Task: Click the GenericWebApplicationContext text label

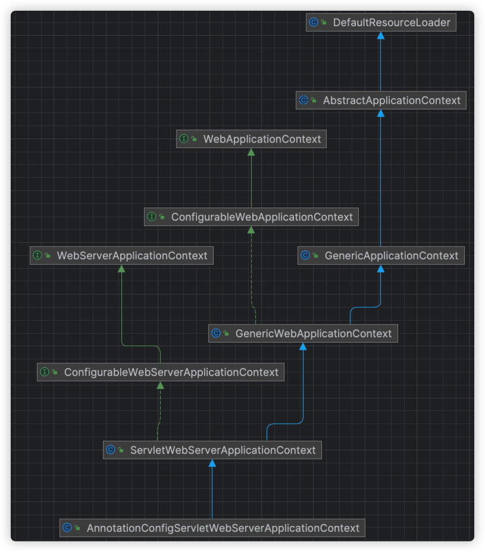Action: point(314,333)
